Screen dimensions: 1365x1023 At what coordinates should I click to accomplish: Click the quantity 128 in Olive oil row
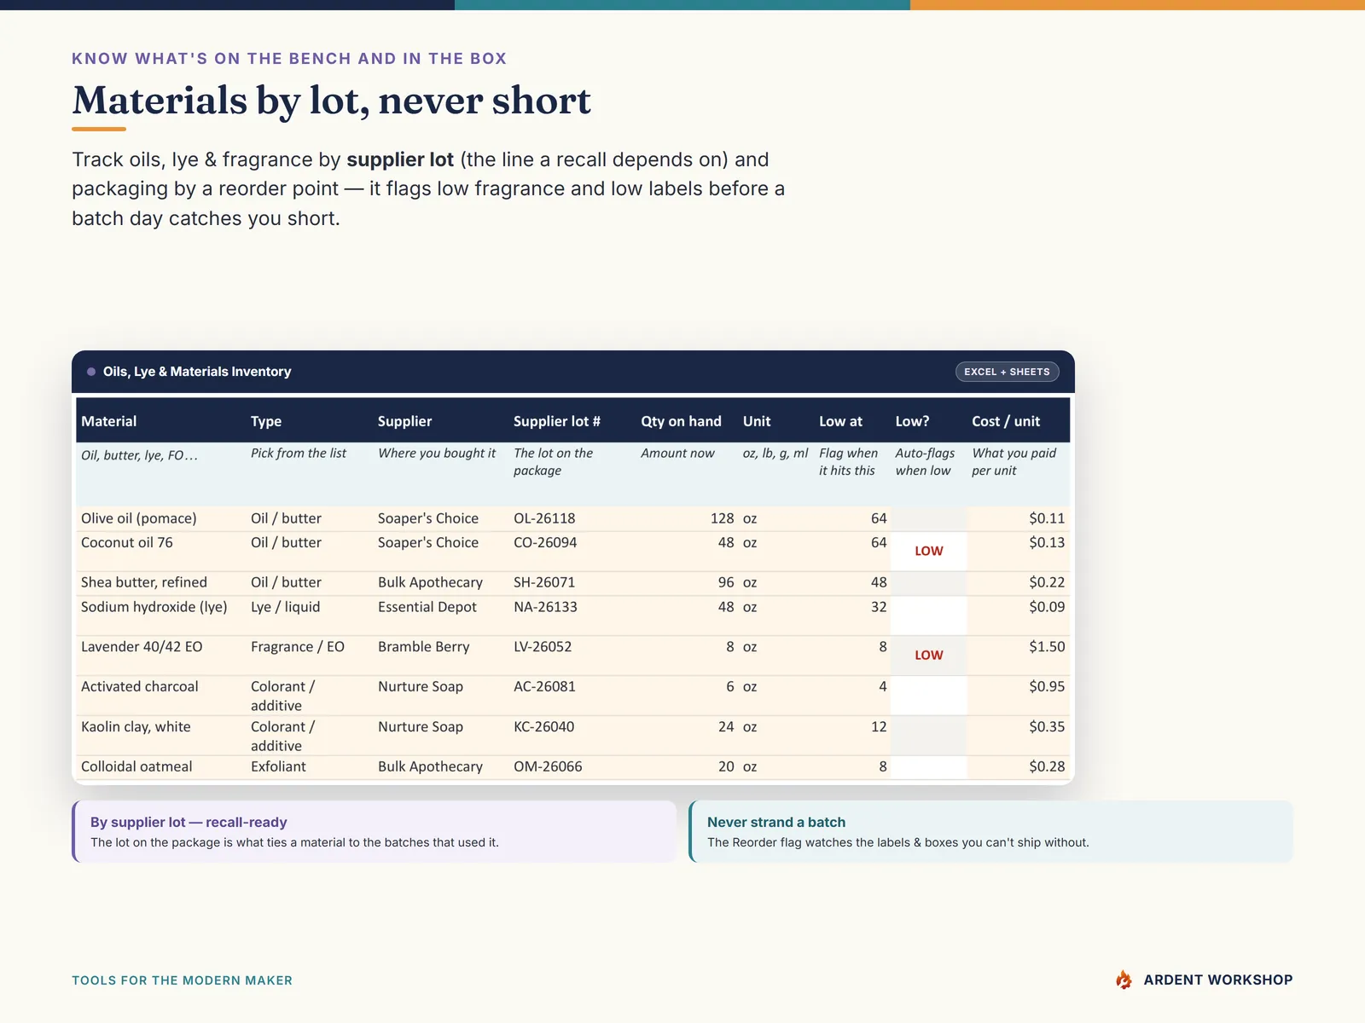tap(722, 518)
